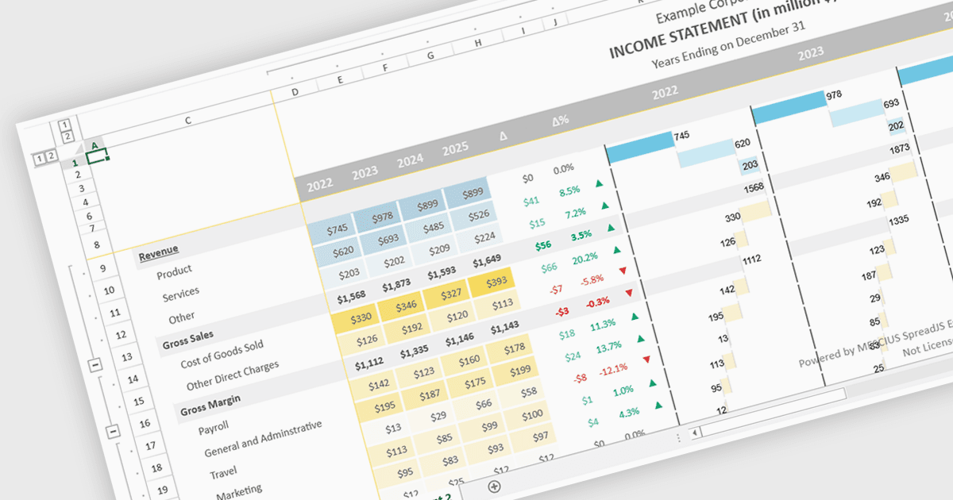Screen dimensions: 953x500
Task: Click red down arrow beside -5.8%
Action: [623, 271]
